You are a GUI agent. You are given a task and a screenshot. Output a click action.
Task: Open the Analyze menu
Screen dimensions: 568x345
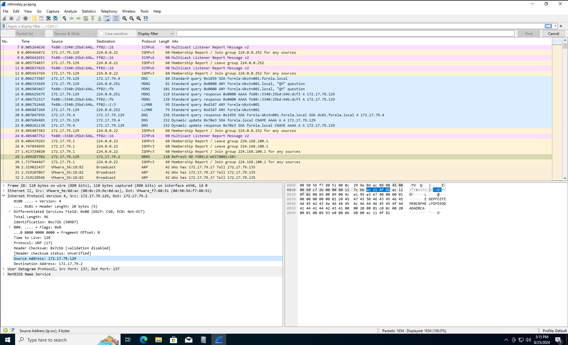[x=70, y=11]
